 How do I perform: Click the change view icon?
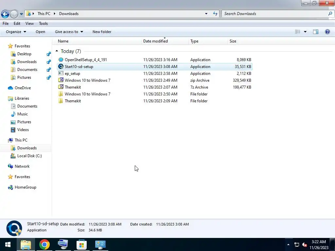point(298,32)
